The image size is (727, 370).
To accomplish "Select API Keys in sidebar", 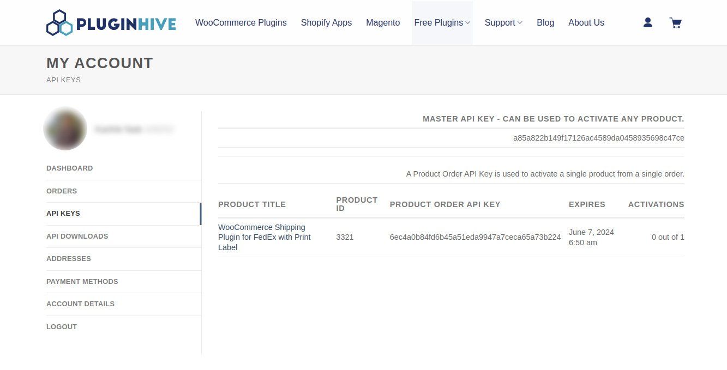I will click(63, 214).
